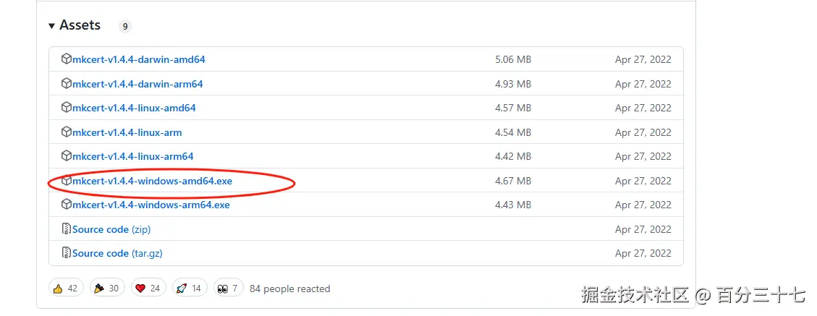Open mkcert-v1.4.4-linux-arm download link
The image size is (817, 316).
(127, 132)
